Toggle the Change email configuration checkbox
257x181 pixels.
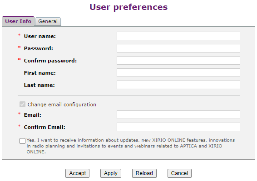click(x=22, y=104)
